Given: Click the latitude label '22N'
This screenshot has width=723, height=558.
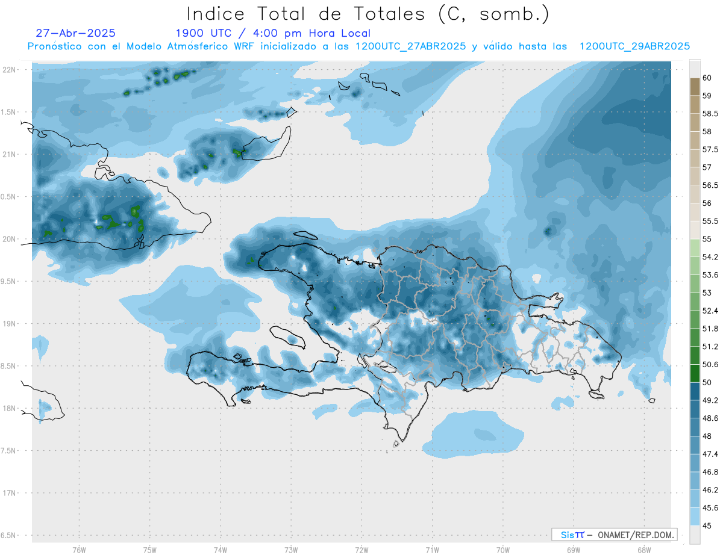Looking at the screenshot, I should point(10,70).
